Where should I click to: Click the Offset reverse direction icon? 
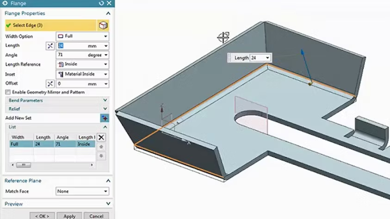[50, 84]
